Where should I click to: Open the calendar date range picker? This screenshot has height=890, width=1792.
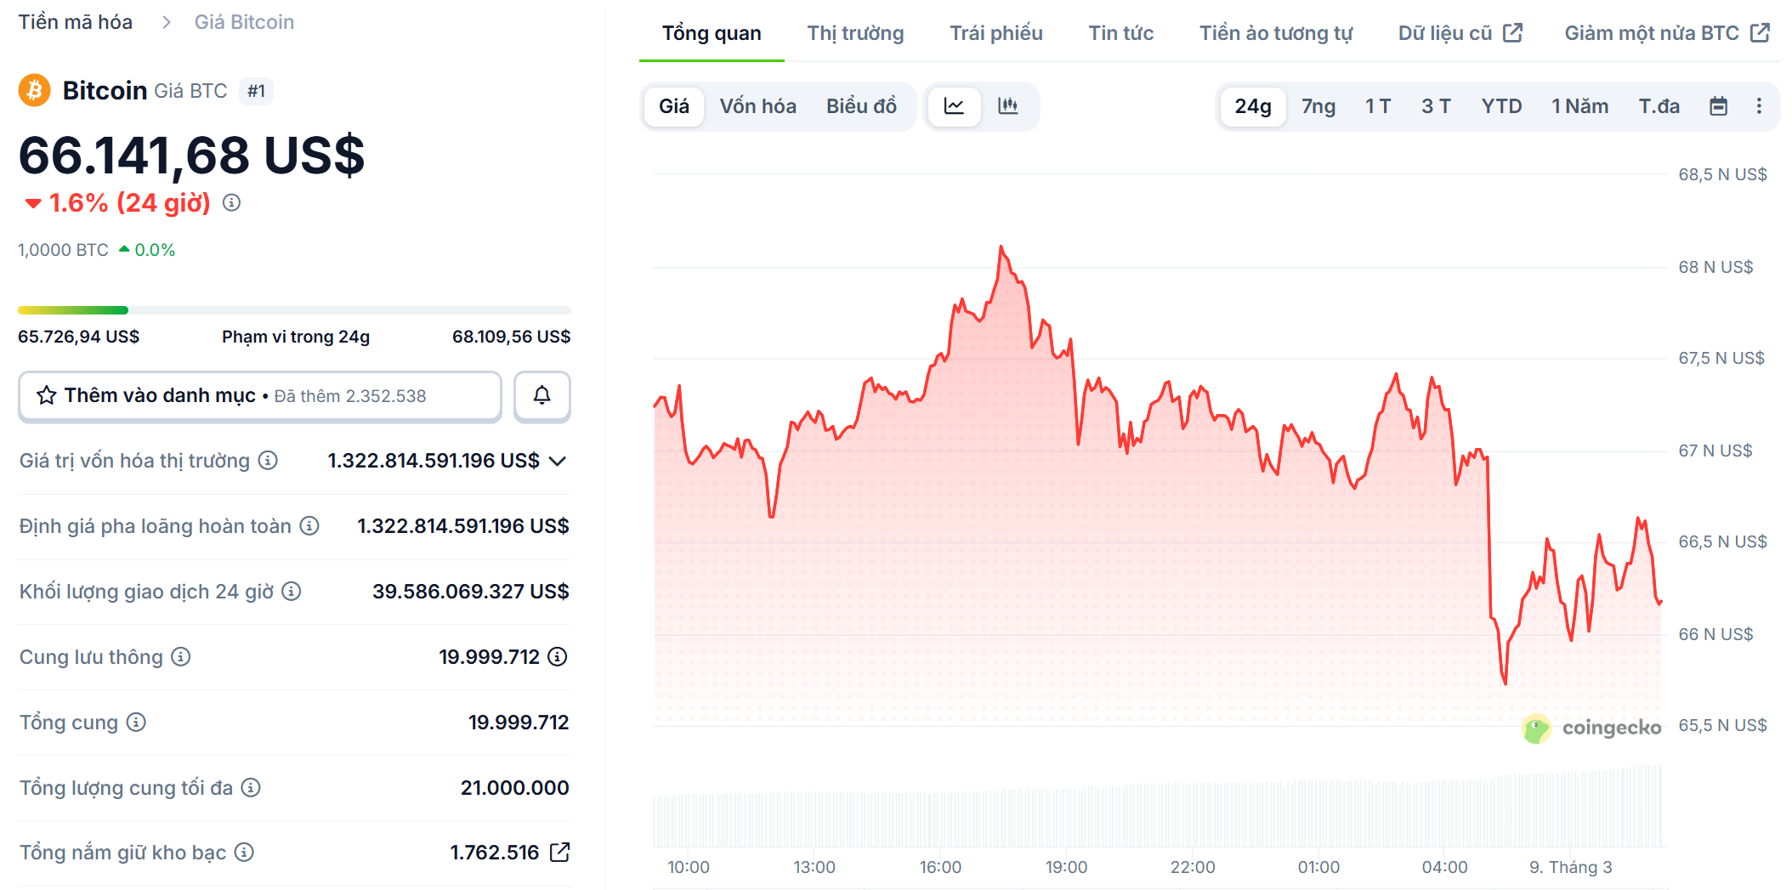(1718, 105)
